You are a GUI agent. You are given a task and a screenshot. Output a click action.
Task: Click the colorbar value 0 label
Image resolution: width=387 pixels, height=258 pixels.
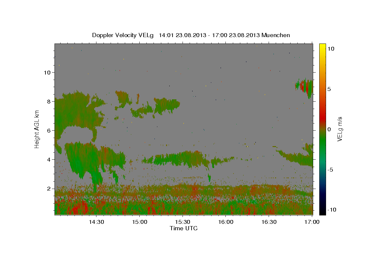click(x=329, y=129)
